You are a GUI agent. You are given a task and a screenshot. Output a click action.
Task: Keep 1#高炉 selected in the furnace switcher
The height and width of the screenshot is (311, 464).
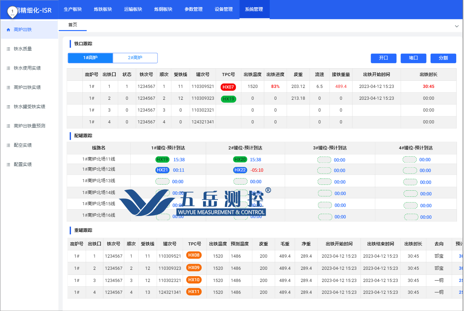click(x=90, y=58)
